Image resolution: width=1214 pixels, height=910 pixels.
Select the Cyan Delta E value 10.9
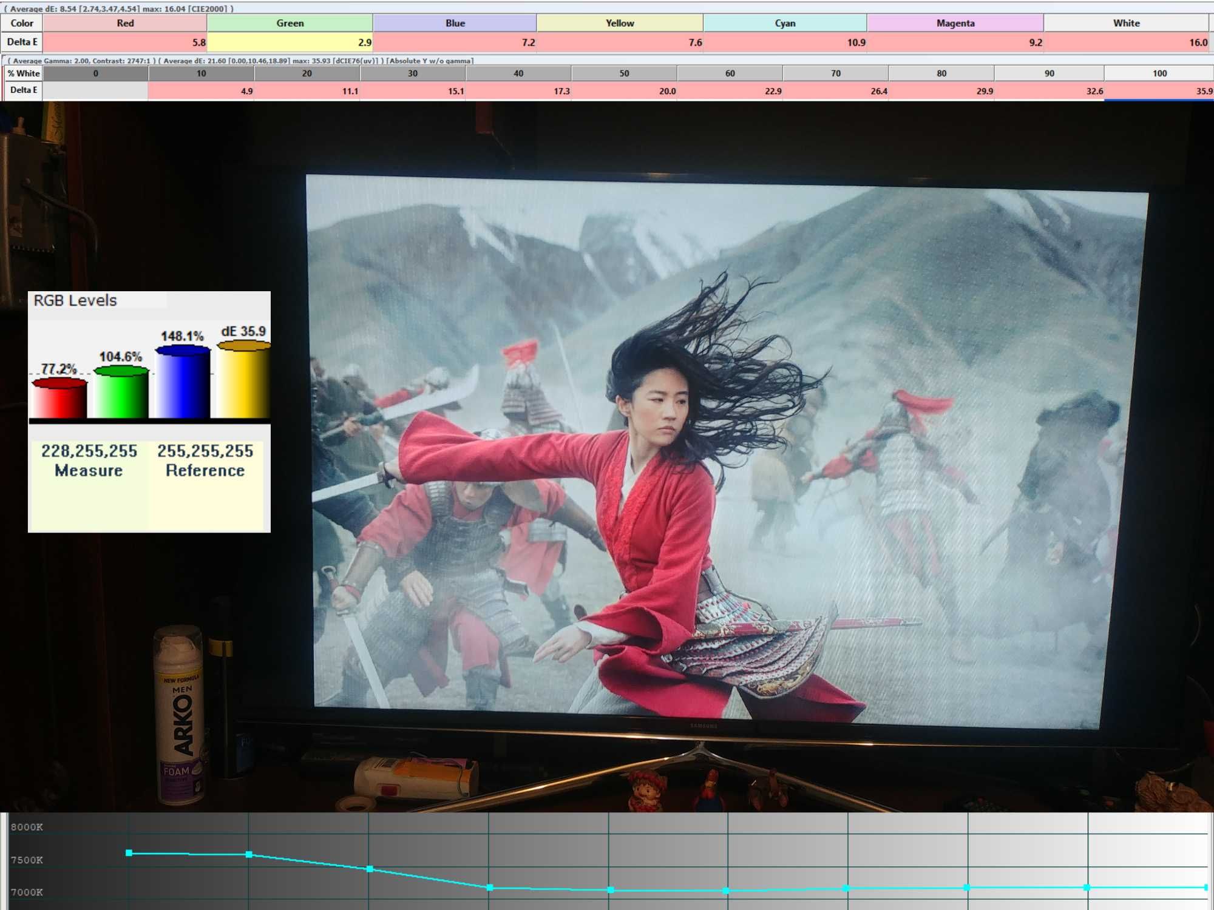coord(785,42)
